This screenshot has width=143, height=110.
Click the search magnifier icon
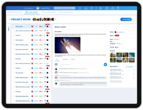click(x=73, y=8)
